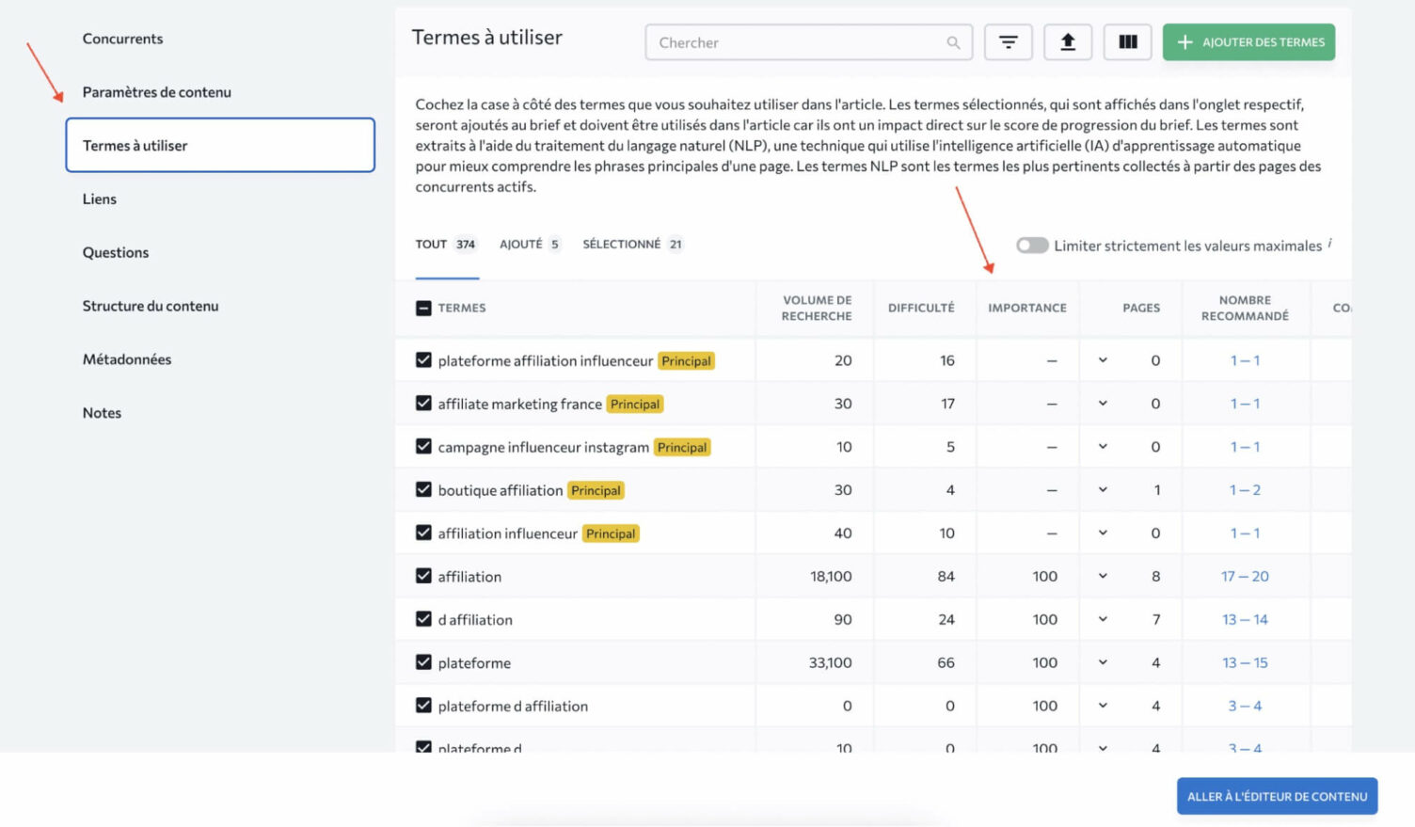Viewport: 1415px width, 827px height.
Task: Expand pages chevron for 'd affiliation'
Action: click(1103, 619)
